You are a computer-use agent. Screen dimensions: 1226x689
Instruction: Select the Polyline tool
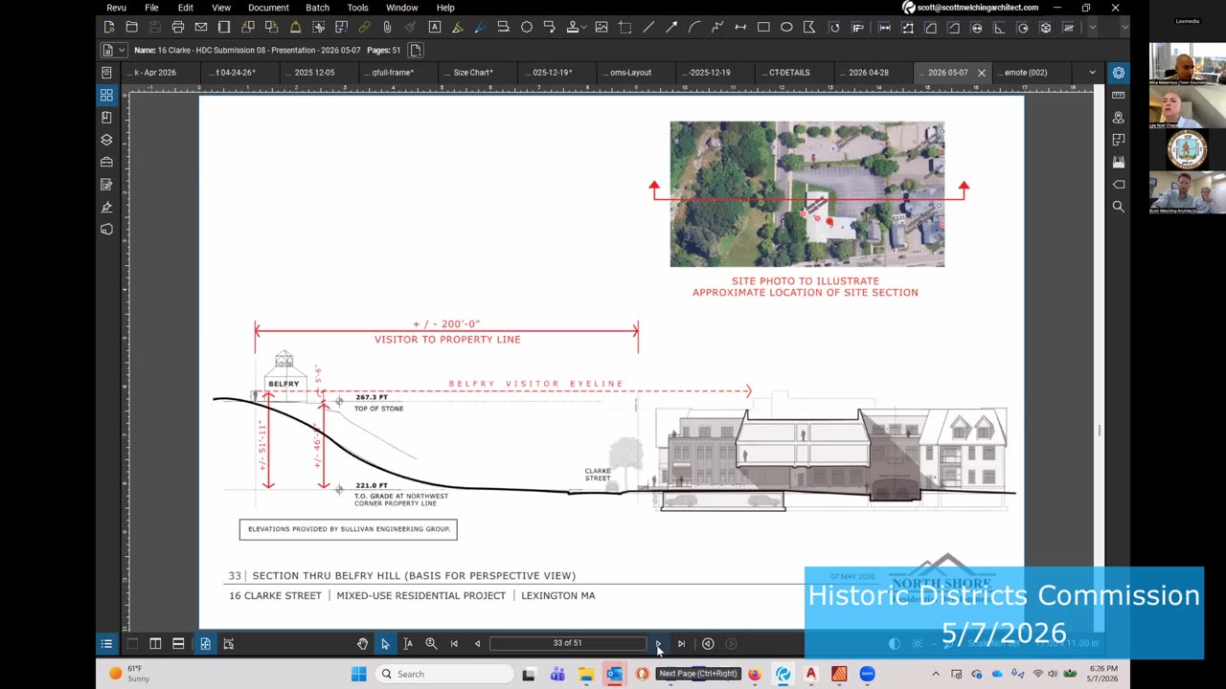point(717,28)
